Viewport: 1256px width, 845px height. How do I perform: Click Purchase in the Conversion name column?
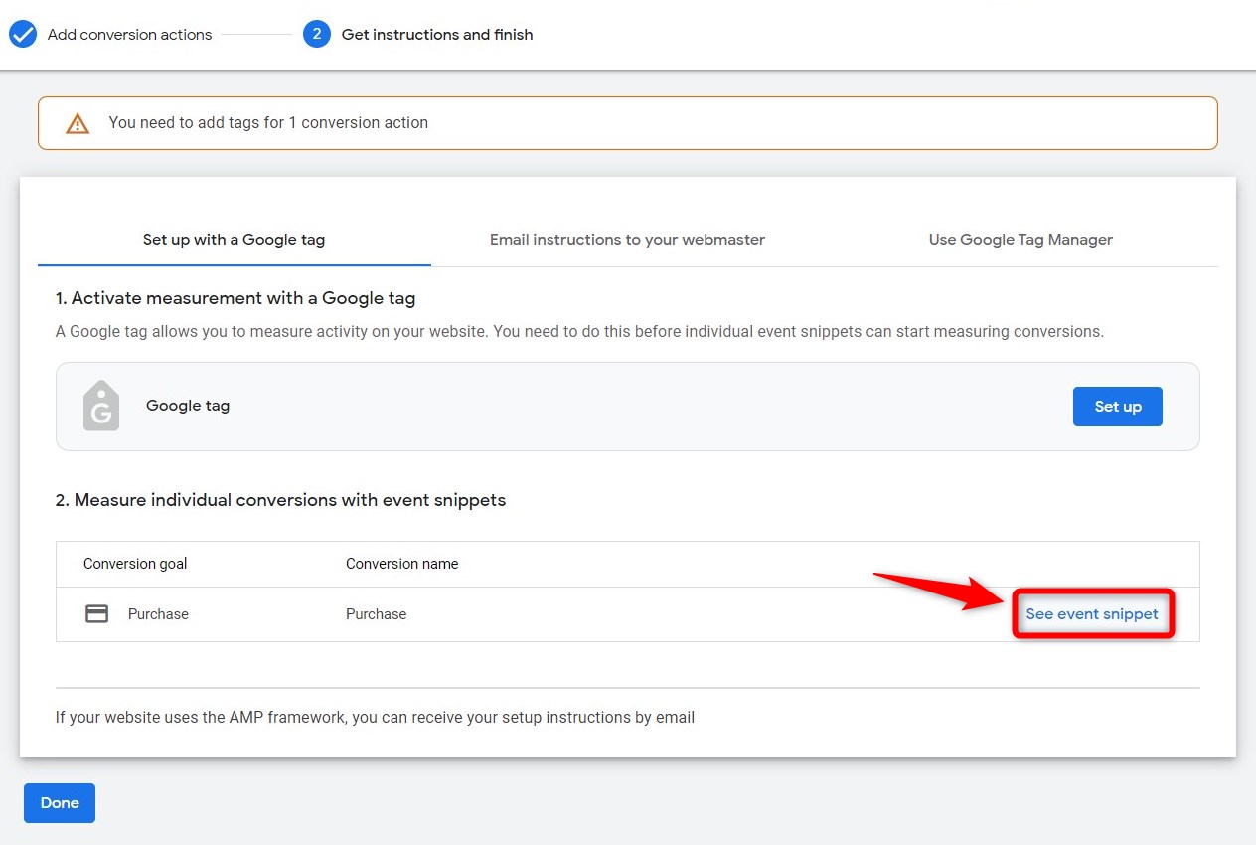[377, 614]
